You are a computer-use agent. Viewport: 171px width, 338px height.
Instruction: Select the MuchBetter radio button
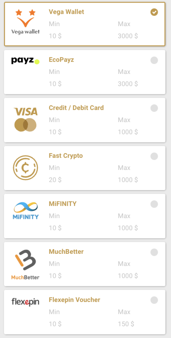[154, 252]
